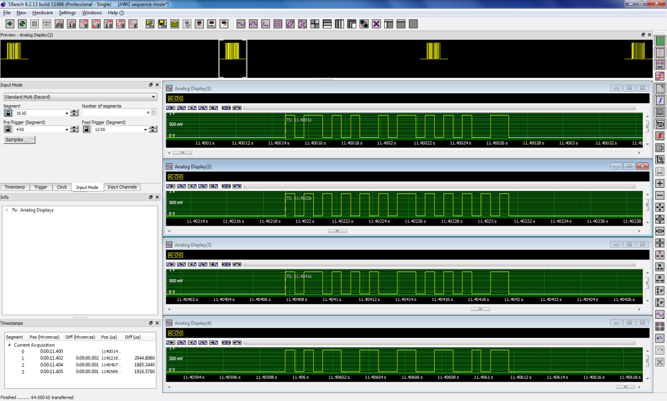Toggle the Pre-Trigger lock button
This screenshot has width=667, height=401.
point(8,130)
